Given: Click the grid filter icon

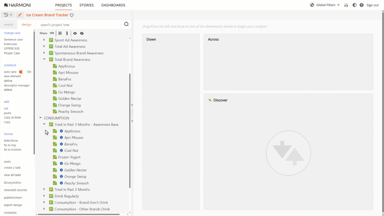Looking at the screenshot, I should 60,33.
